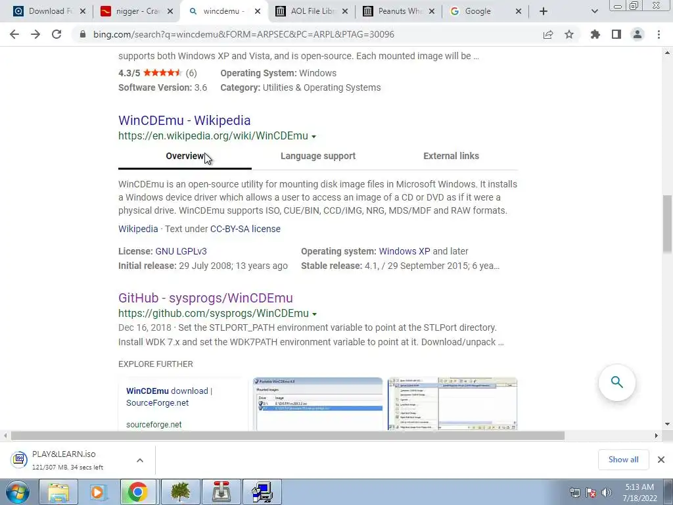Click the Wikipedia source link
The image size is (673, 505).
(138, 229)
